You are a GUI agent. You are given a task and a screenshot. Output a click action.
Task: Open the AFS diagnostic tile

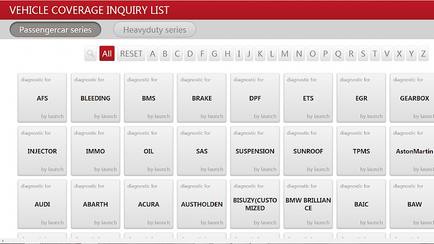[x=42, y=98]
